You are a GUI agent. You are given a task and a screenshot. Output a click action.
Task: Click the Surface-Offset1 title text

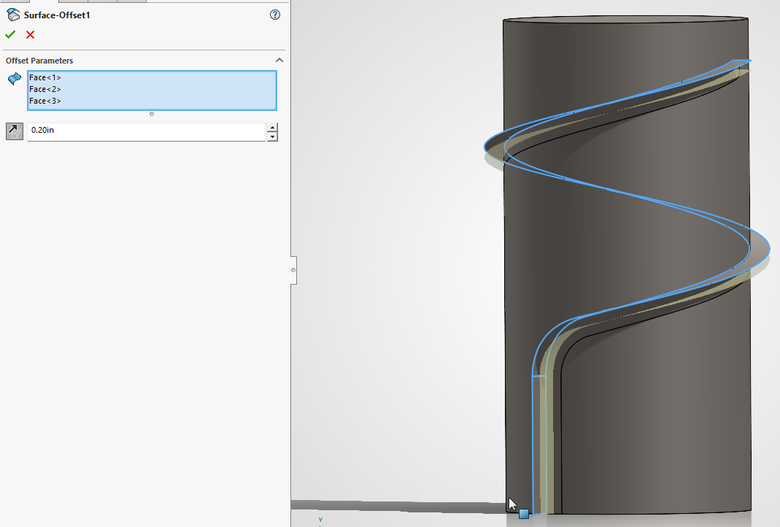pyautogui.click(x=57, y=15)
